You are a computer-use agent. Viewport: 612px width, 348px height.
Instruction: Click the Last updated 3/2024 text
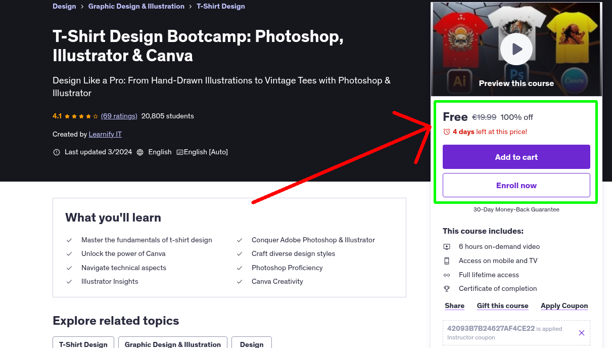click(98, 152)
